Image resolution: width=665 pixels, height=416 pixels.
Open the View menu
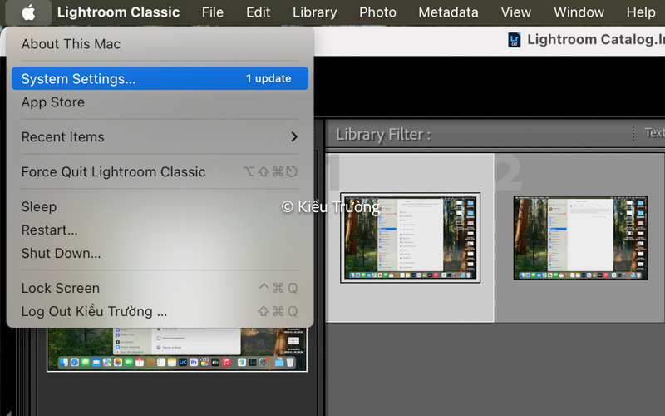click(x=515, y=12)
